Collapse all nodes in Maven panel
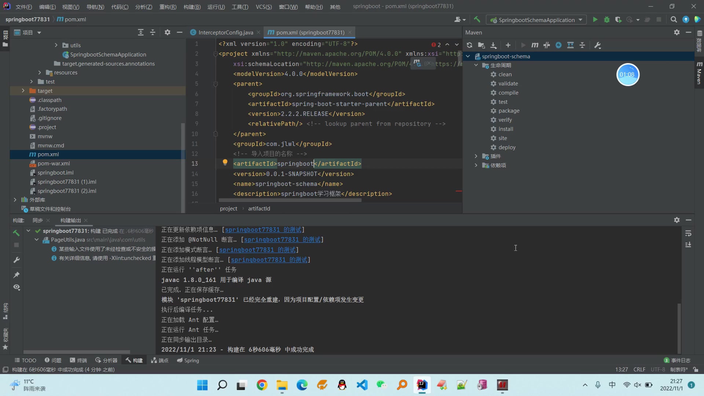The height and width of the screenshot is (396, 704). [582, 45]
